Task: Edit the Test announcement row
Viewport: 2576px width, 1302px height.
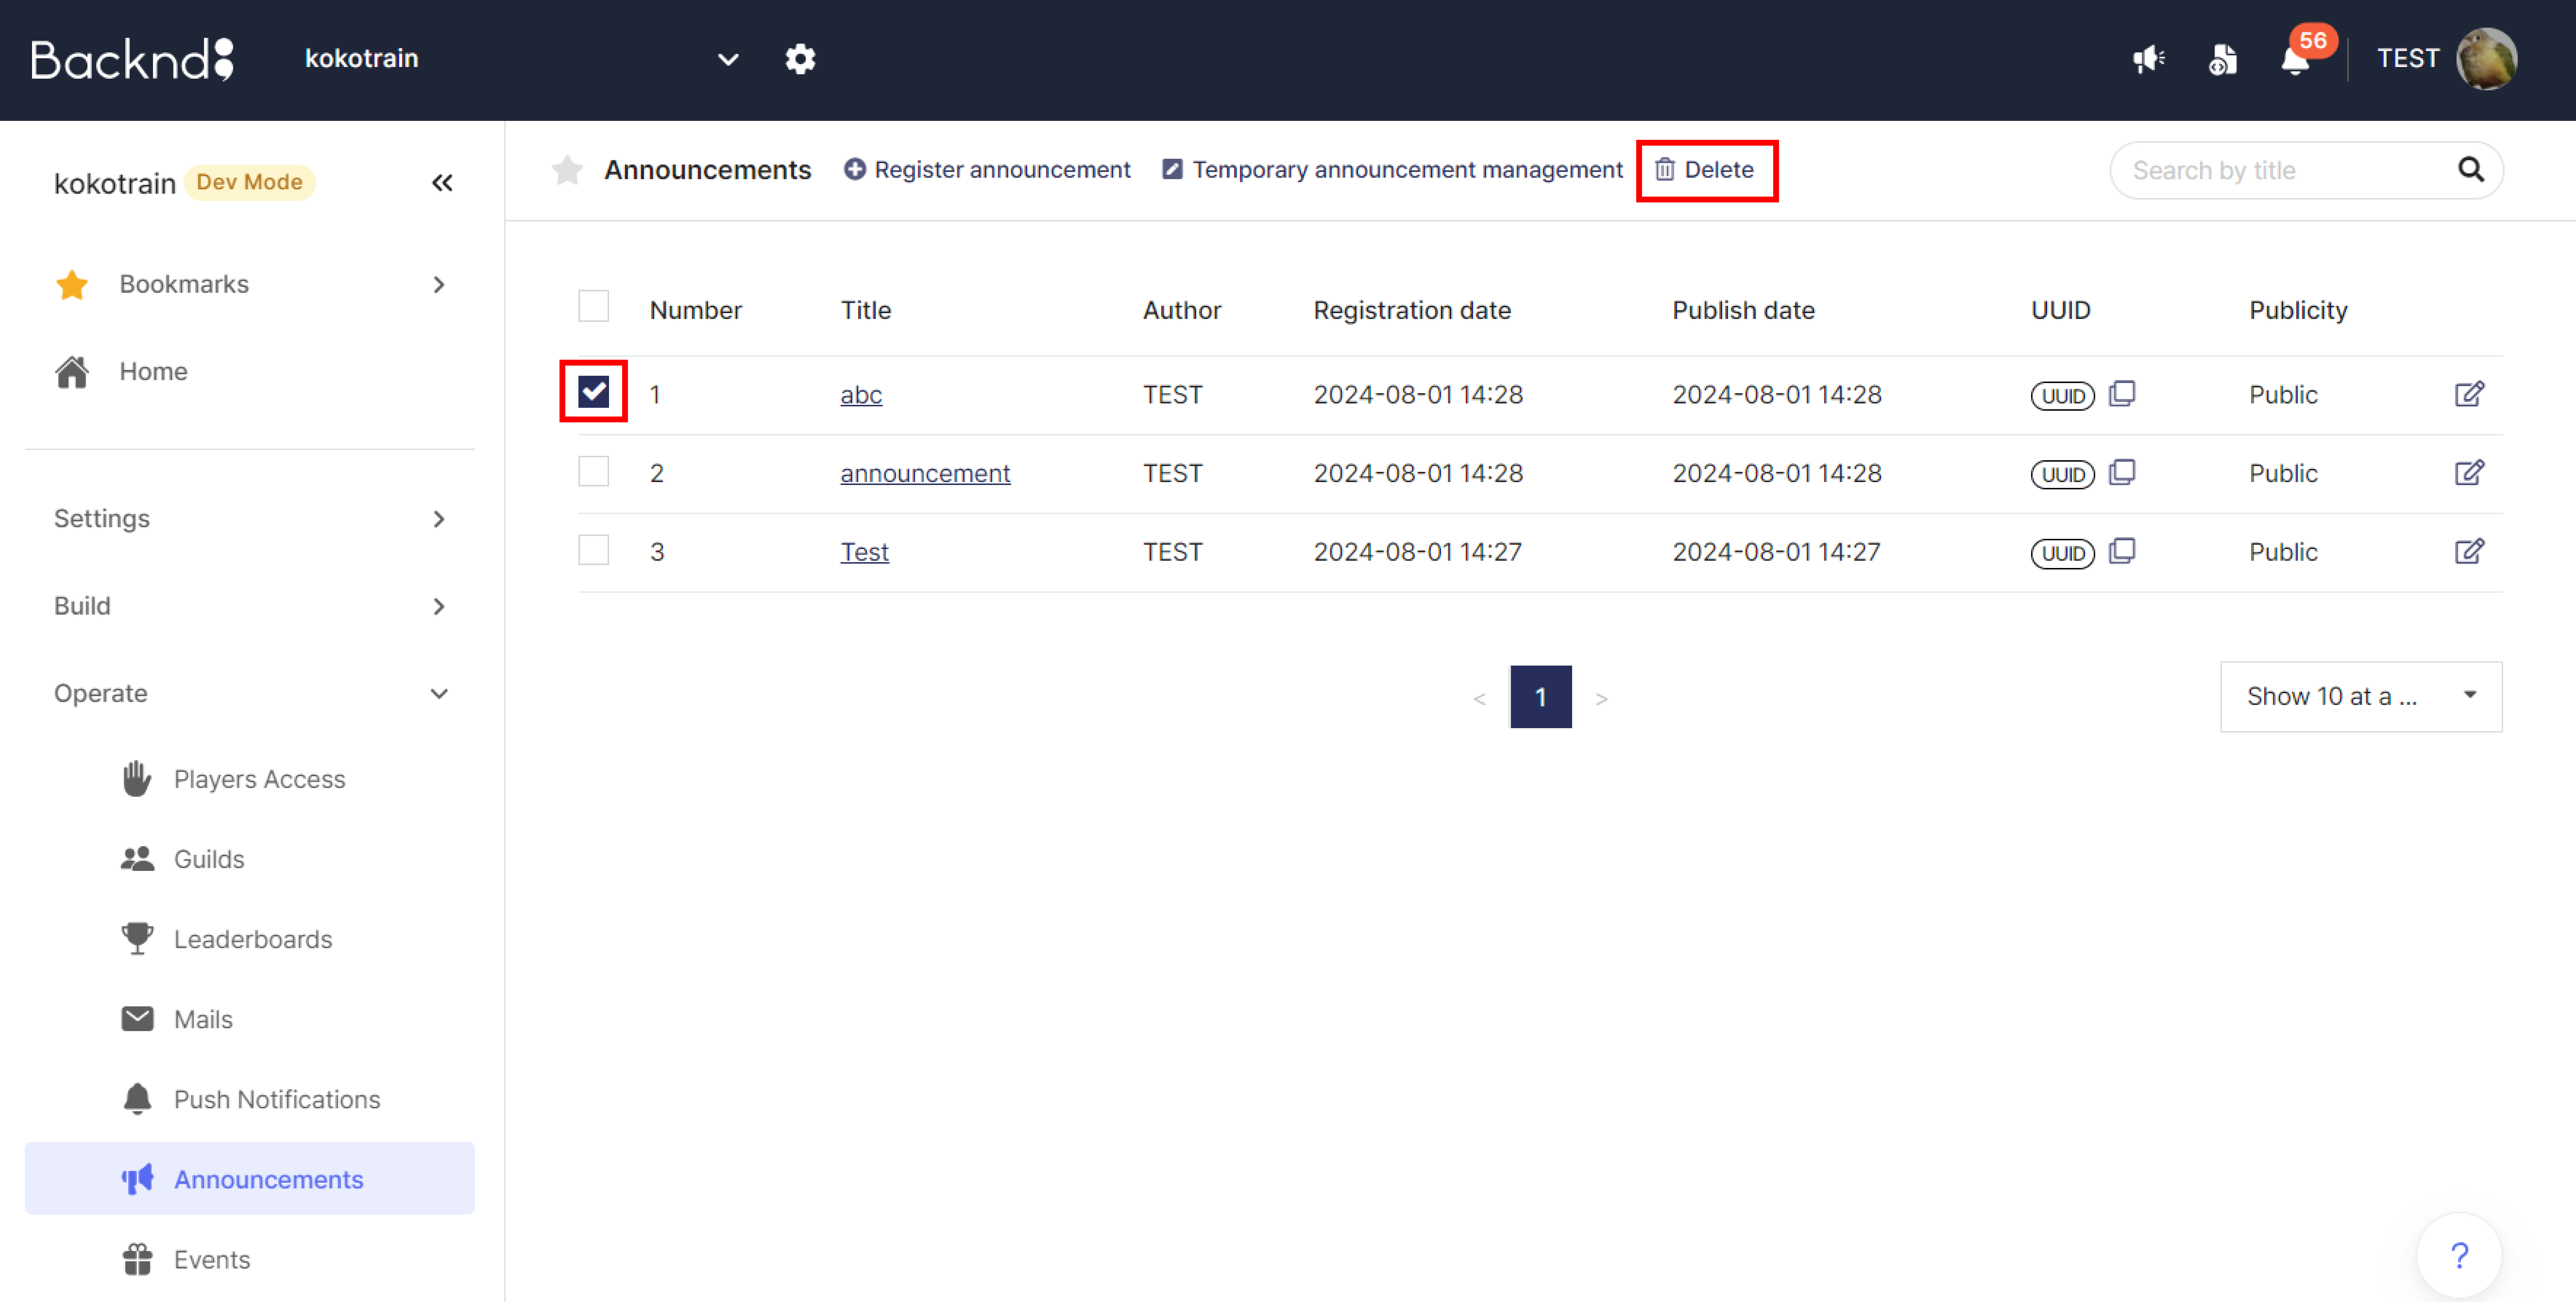Action: point(2469,552)
